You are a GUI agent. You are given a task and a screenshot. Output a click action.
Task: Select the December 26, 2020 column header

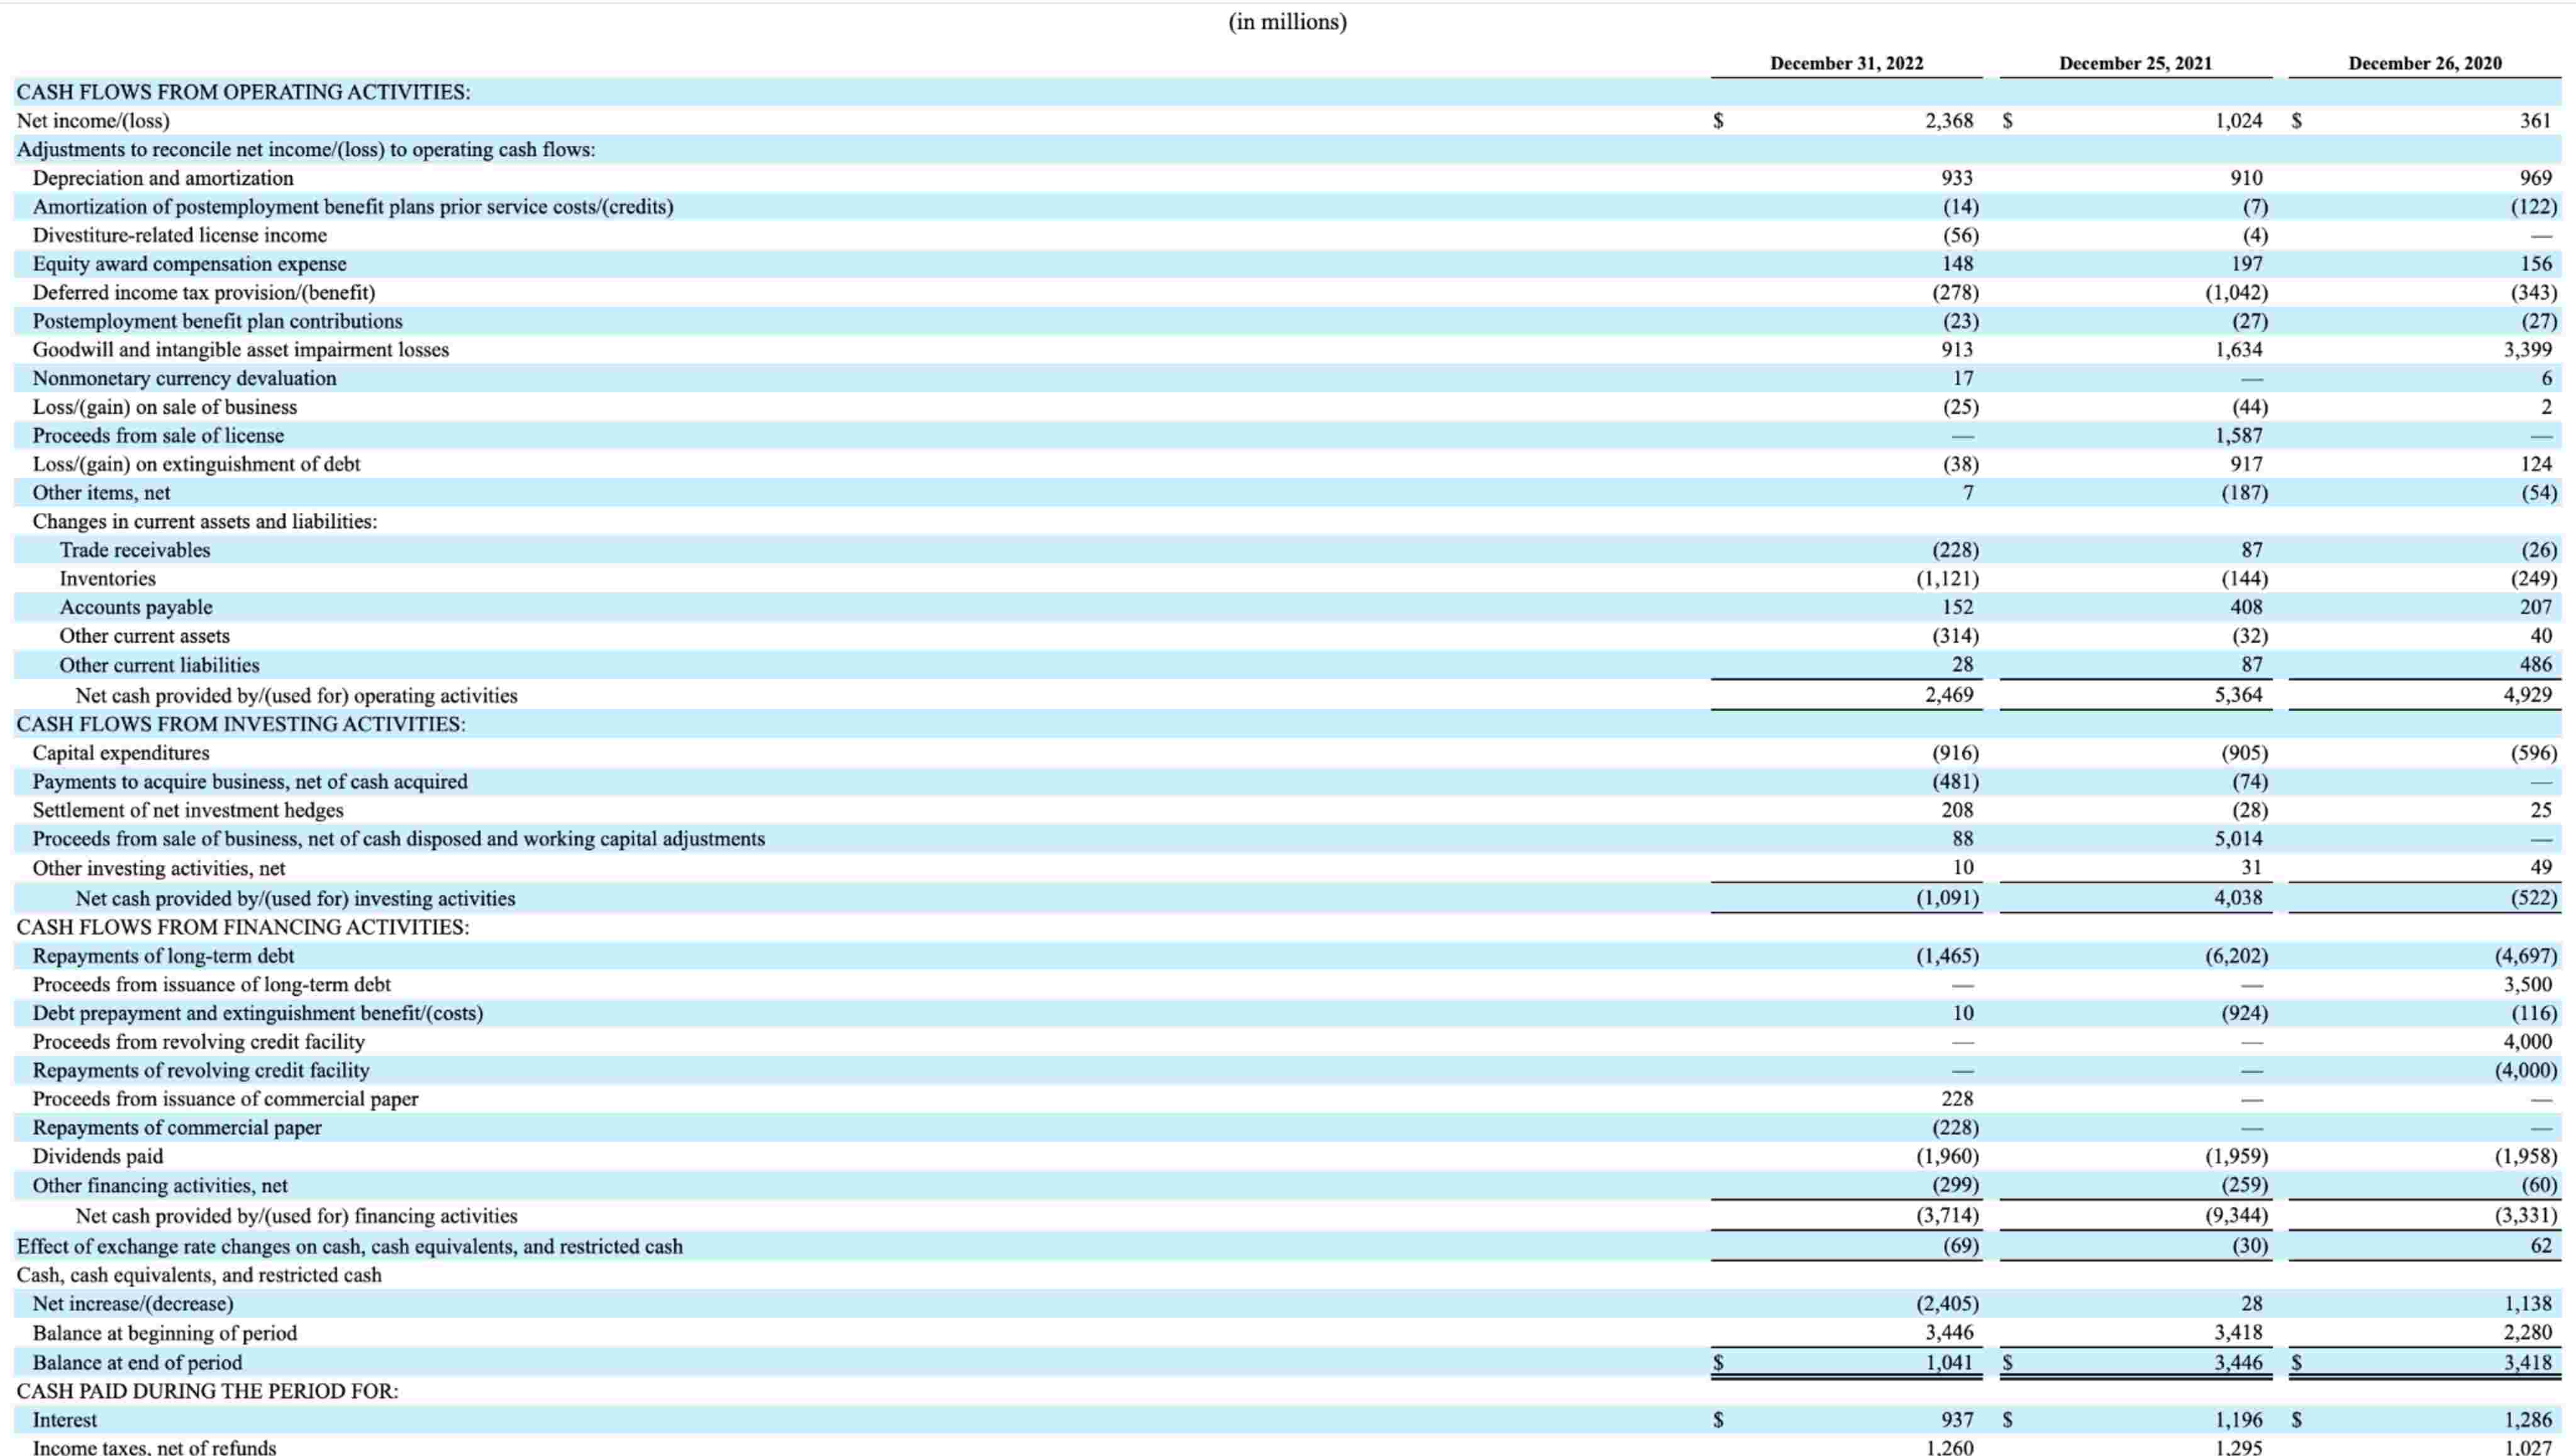point(2424,64)
